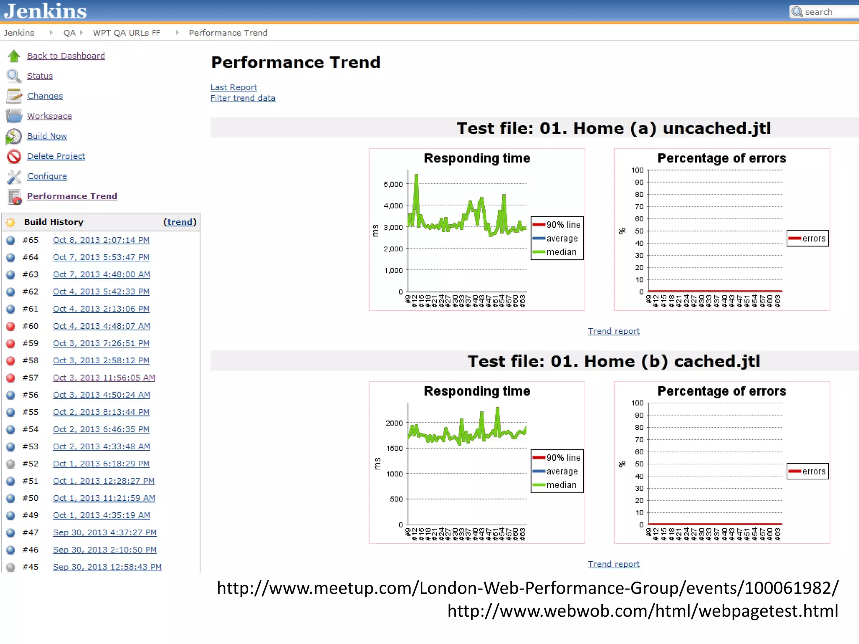
Task: Click the notepad Changes icon
Action: (14, 96)
